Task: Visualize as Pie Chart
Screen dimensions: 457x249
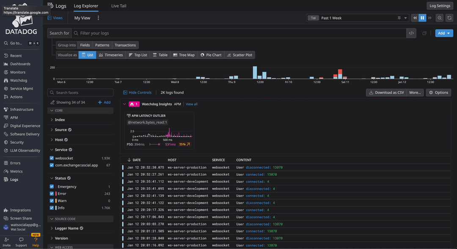Action: click(211, 55)
